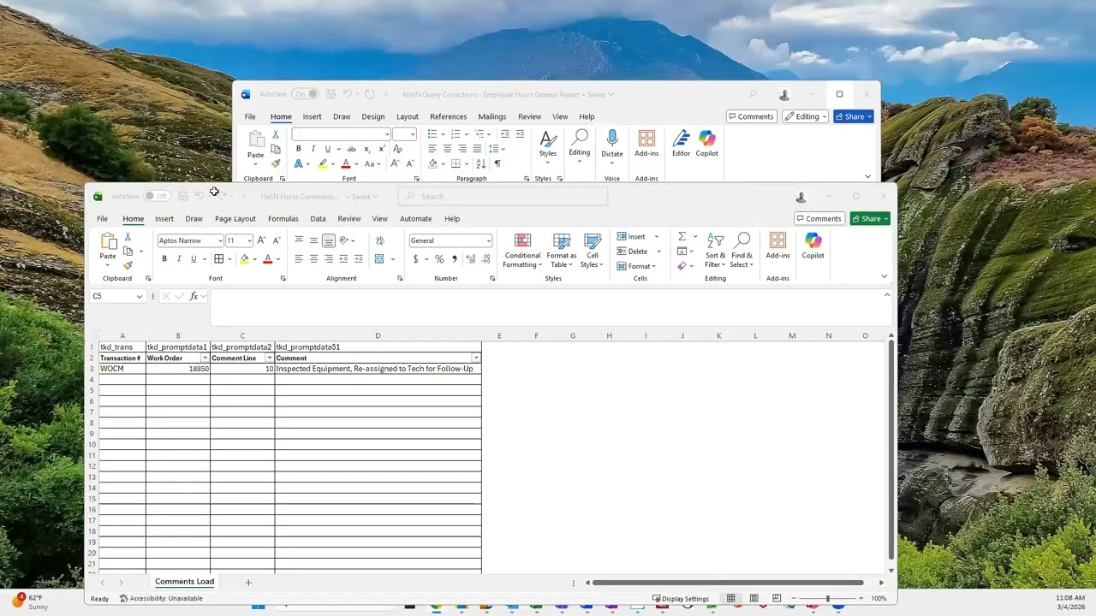Click Excel Share button
1096x616 pixels.
point(870,218)
